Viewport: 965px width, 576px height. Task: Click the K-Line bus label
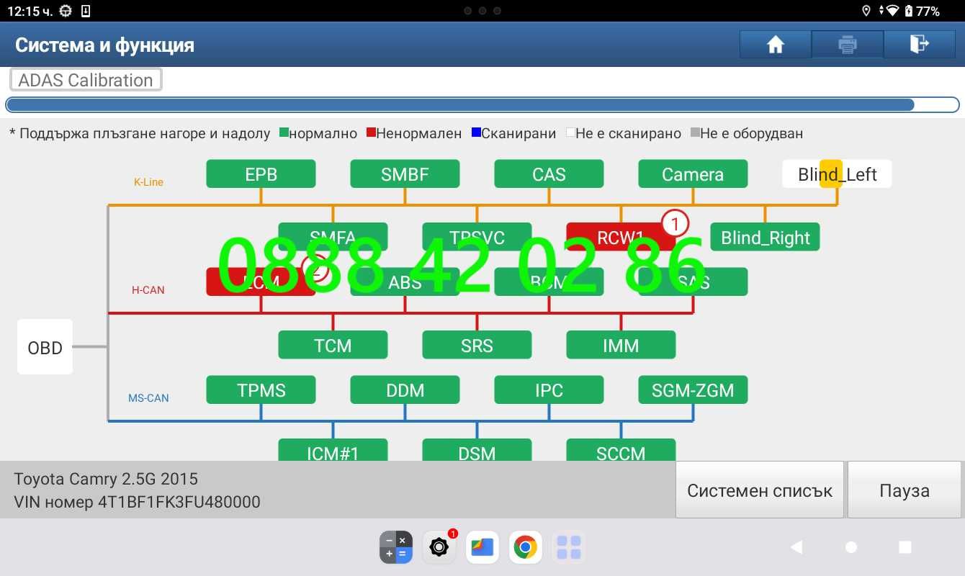point(148,182)
